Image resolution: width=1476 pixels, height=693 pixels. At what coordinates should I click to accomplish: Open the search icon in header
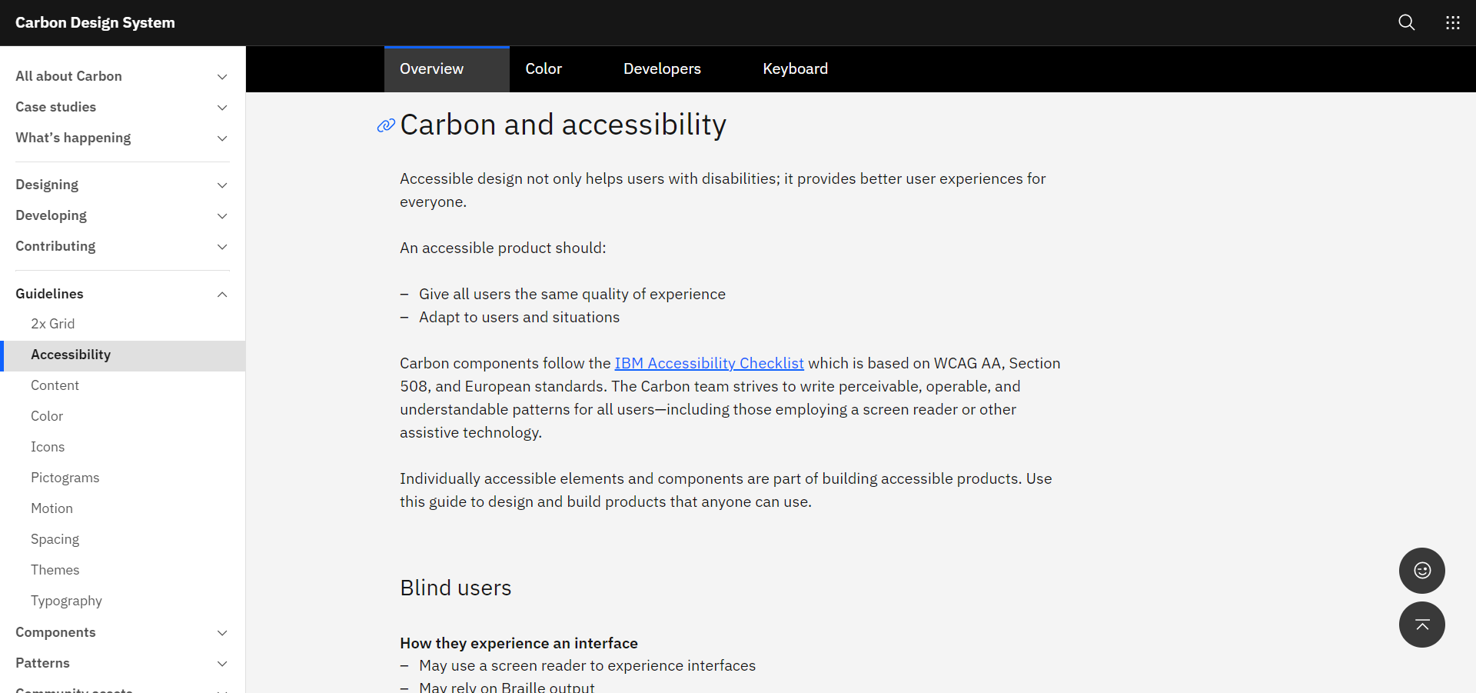click(1406, 22)
